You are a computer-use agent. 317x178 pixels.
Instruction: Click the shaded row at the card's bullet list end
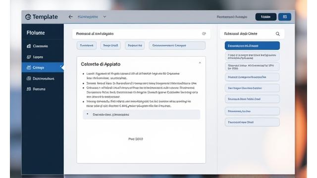click(141, 114)
